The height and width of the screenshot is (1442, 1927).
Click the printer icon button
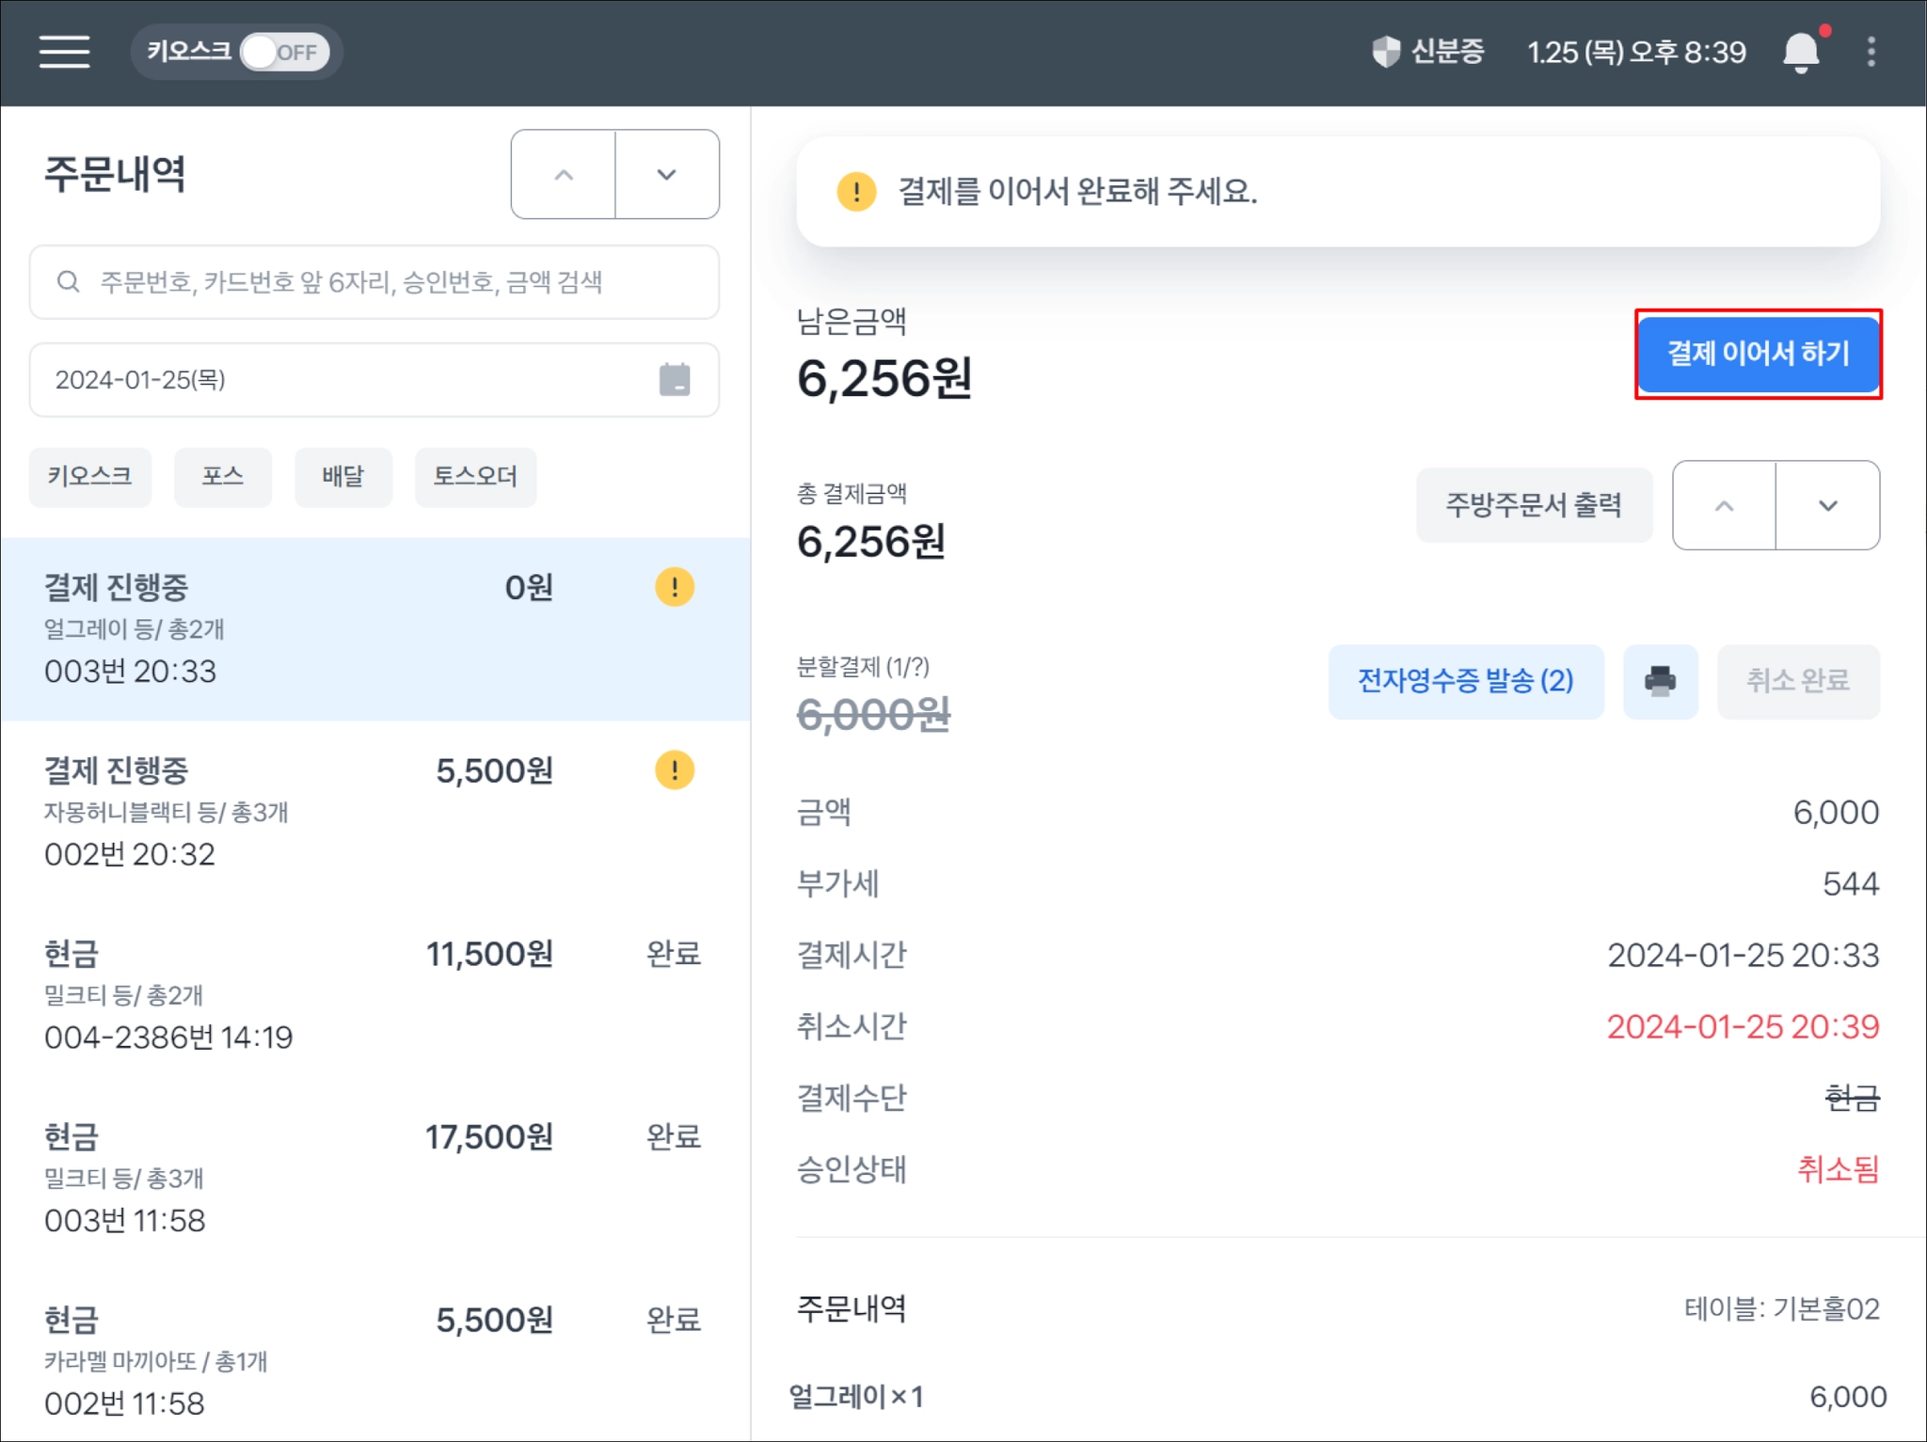coord(1660,681)
